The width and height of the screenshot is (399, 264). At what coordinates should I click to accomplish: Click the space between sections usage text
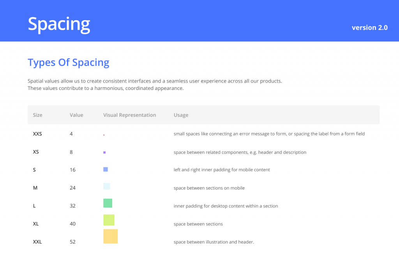coord(198,224)
